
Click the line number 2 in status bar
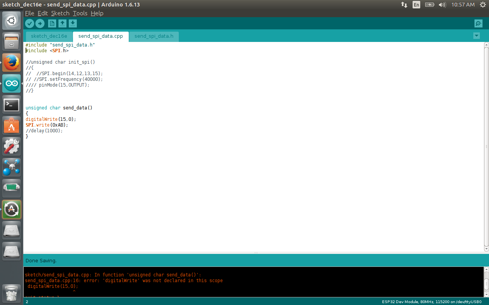click(x=27, y=302)
